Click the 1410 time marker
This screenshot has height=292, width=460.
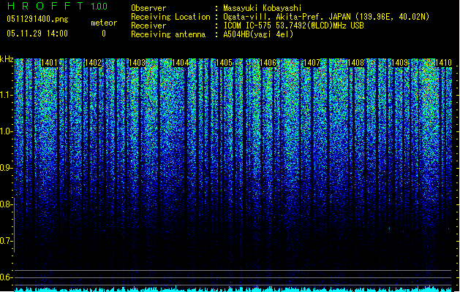443,63
